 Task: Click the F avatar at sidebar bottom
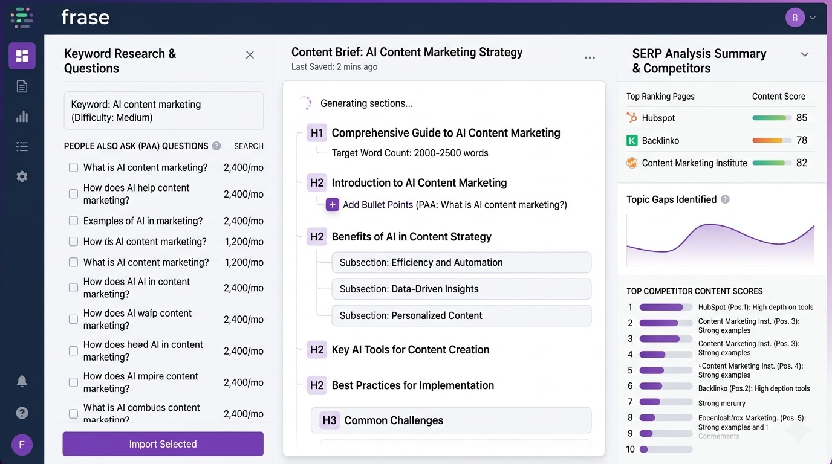coord(22,445)
